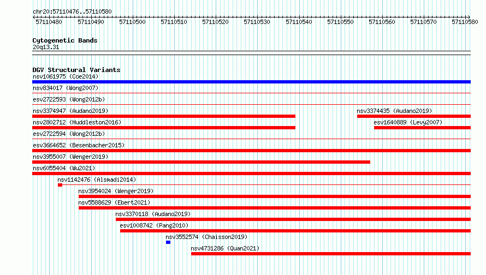The height and width of the screenshot is (275, 486).
Task: Select the blue bar under nsv1061975
Action: (251, 82)
